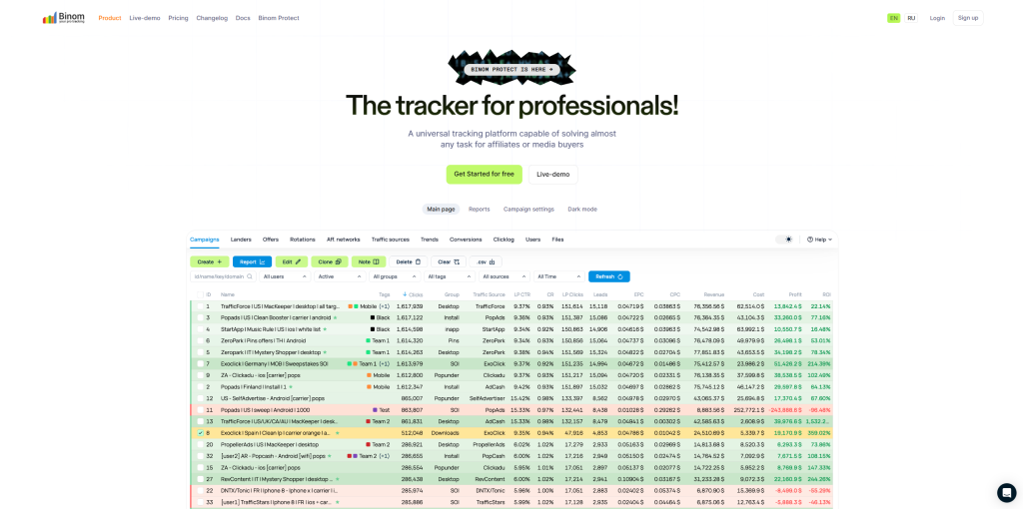This screenshot has height=509, width=1023.
Task: Open the Help dropdown menu
Action: [x=818, y=240]
